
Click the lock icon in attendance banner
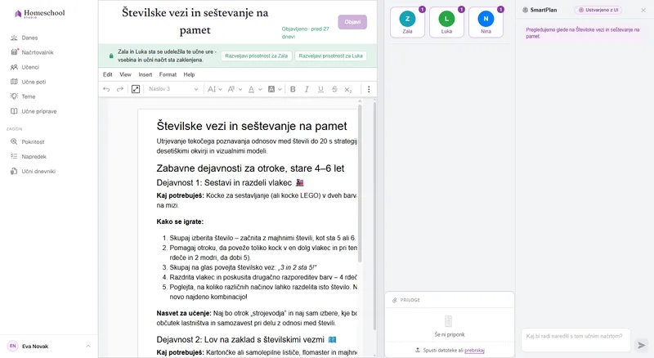111,56
